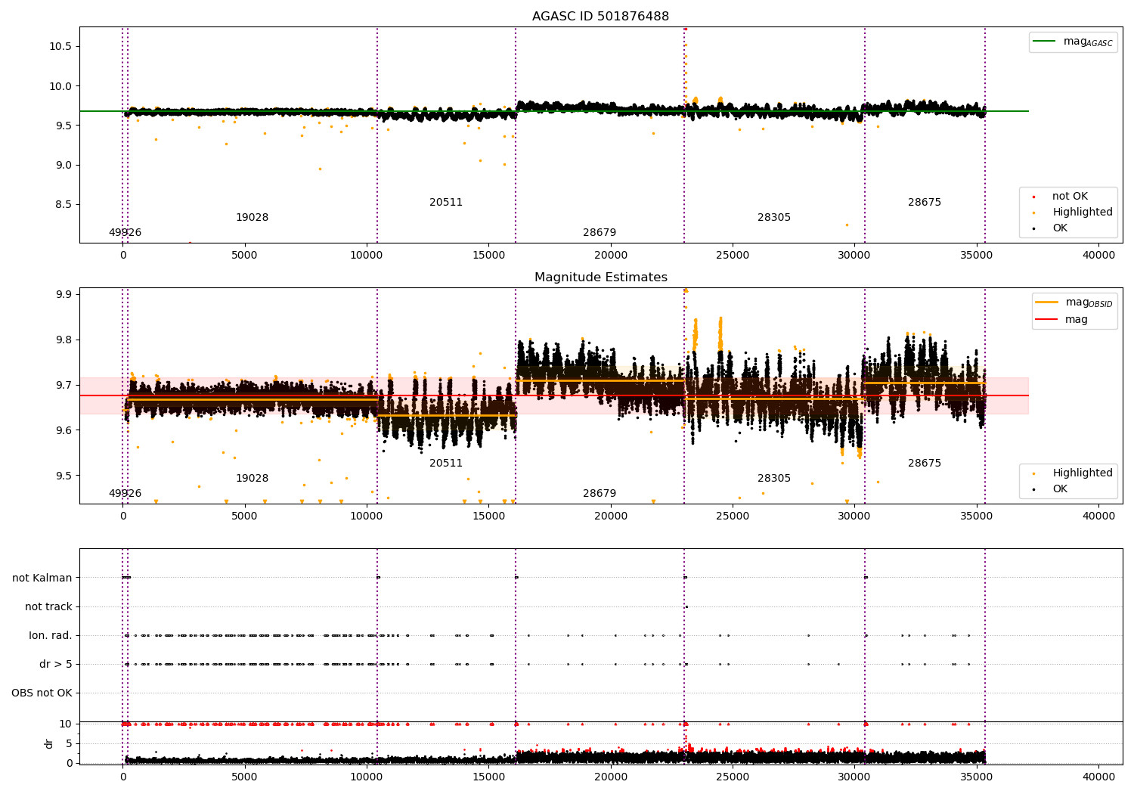This screenshot has width=1134, height=794.
Task: Click the 9.9 y-axis tick label
Action: (x=64, y=294)
